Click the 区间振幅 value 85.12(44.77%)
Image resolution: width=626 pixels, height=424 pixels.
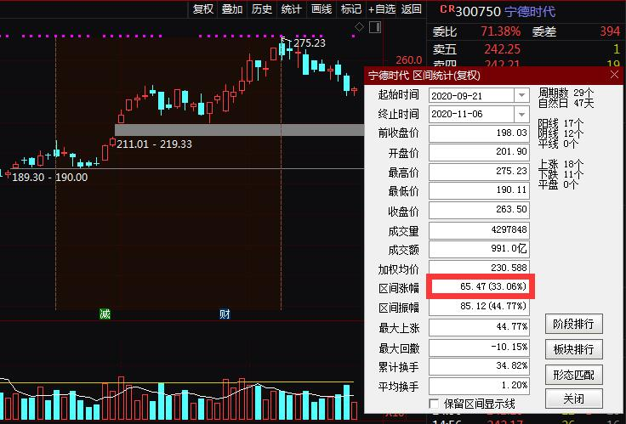point(479,307)
